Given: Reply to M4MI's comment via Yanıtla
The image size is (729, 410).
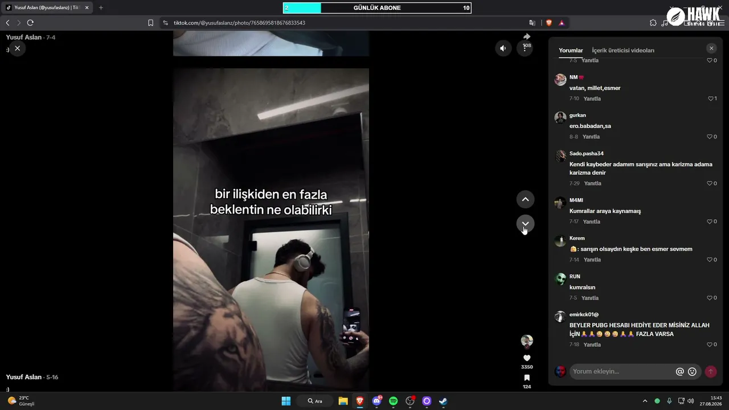Looking at the screenshot, I should coord(592,222).
